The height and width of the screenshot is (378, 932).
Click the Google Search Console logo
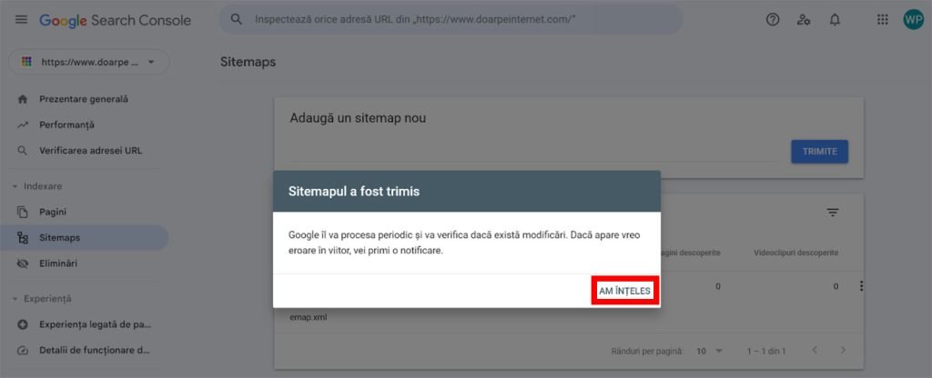(x=116, y=20)
